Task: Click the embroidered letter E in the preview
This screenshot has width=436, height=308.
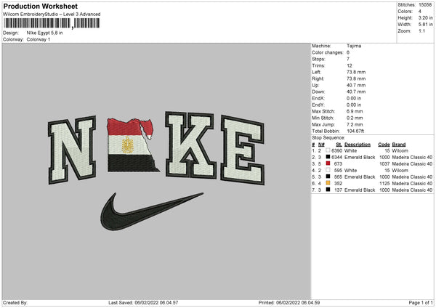Action: (x=243, y=150)
